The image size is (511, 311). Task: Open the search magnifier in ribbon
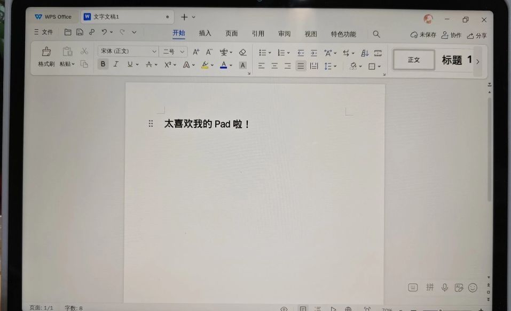376,34
